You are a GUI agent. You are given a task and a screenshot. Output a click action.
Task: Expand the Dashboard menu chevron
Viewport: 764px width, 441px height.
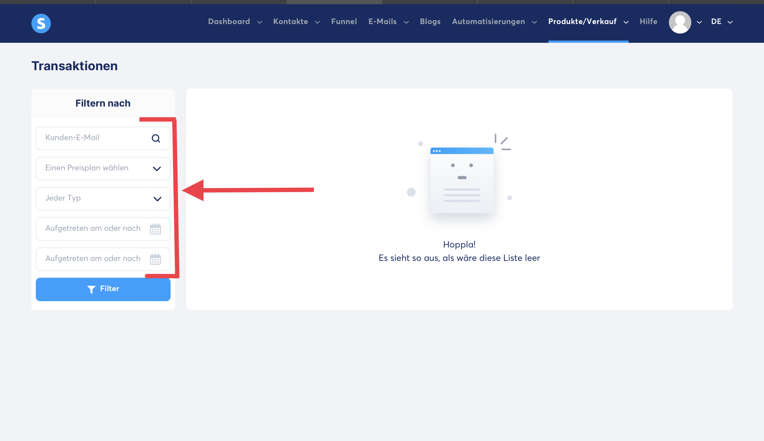(x=260, y=22)
